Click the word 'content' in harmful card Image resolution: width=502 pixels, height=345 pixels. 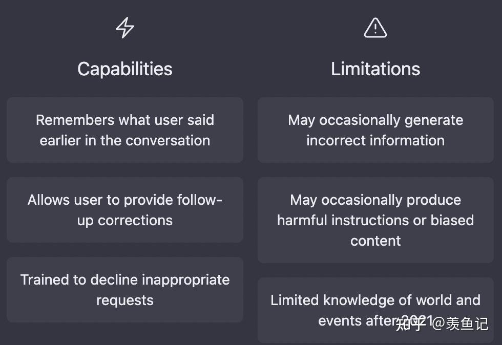pos(375,241)
